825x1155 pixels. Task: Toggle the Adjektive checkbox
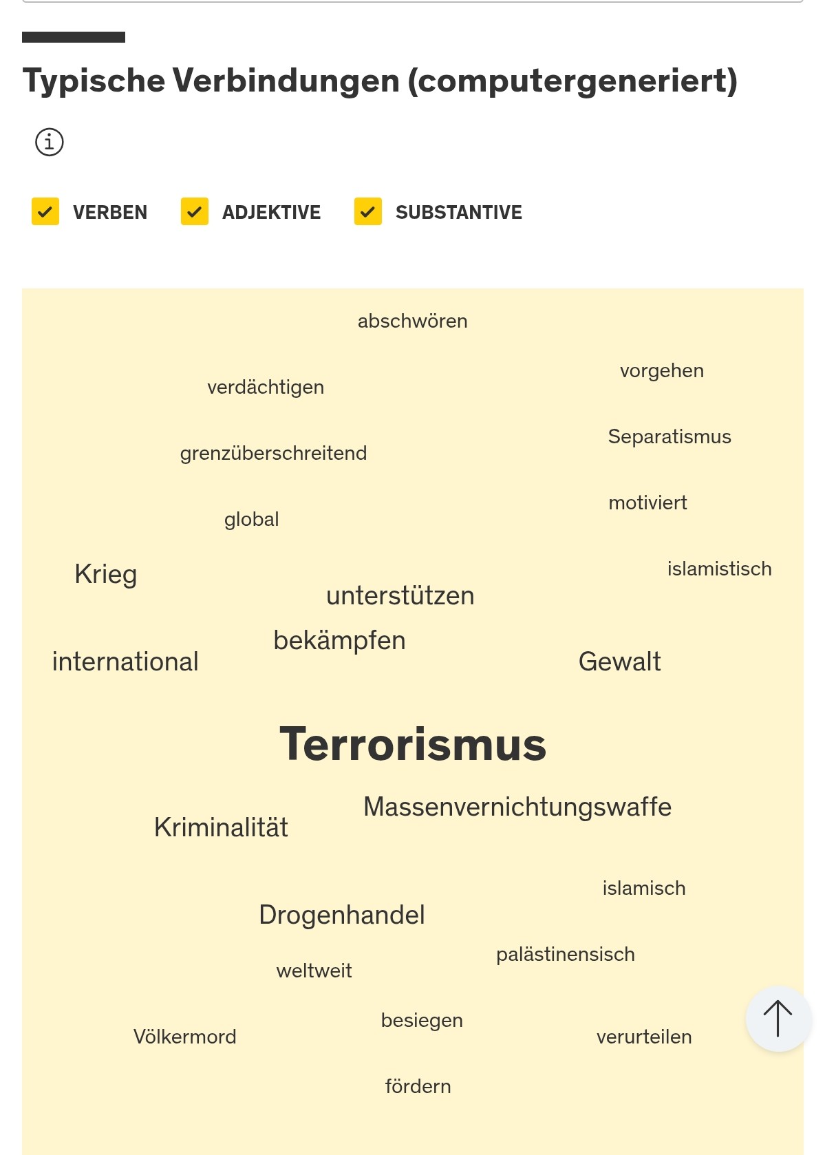click(x=195, y=211)
